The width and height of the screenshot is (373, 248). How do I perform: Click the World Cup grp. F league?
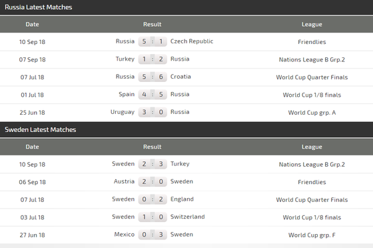(x=312, y=235)
